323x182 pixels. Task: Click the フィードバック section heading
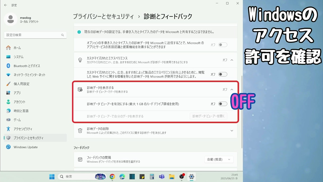point(81,147)
